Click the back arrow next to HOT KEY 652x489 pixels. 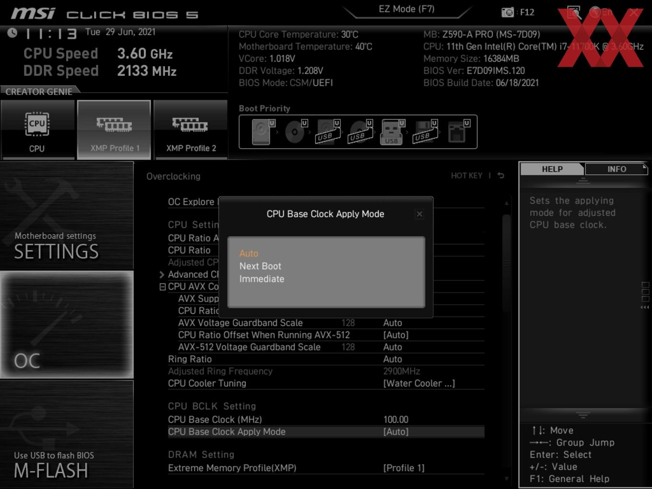tap(501, 175)
